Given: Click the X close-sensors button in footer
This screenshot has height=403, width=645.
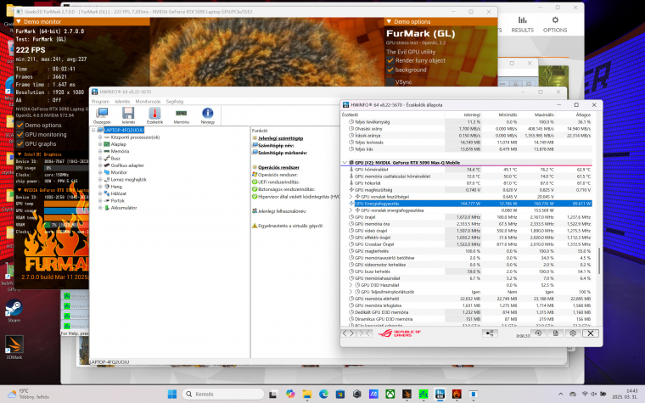Looking at the screenshot, I should coord(591,333).
